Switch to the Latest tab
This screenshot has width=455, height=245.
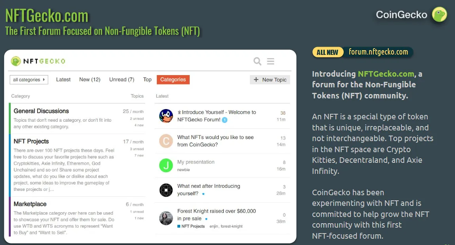[63, 79]
